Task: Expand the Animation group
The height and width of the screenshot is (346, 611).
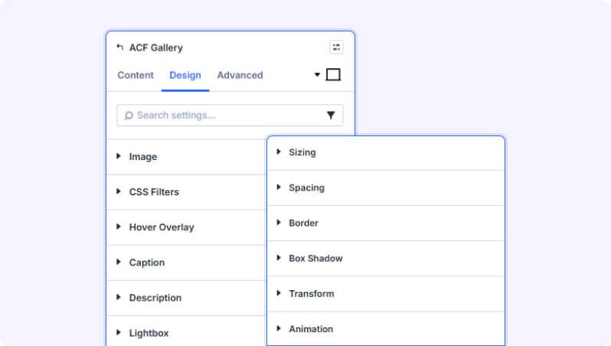Action: point(386,329)
